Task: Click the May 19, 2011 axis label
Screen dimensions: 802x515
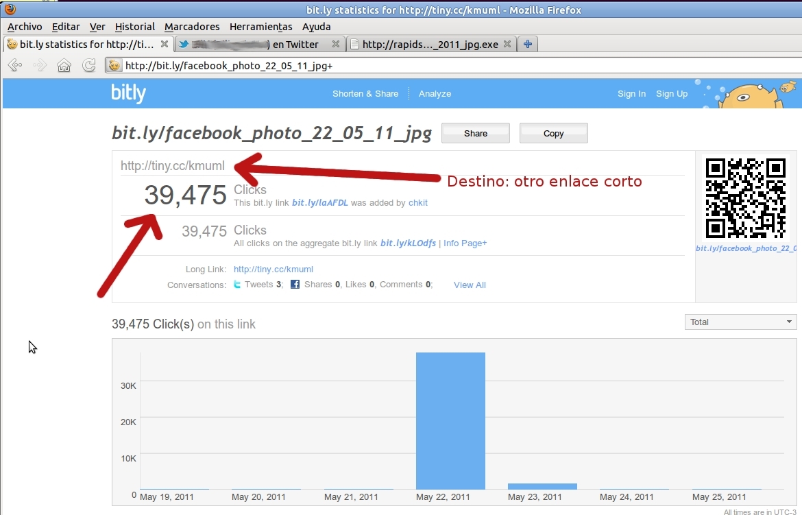Action: coord(167,497)
